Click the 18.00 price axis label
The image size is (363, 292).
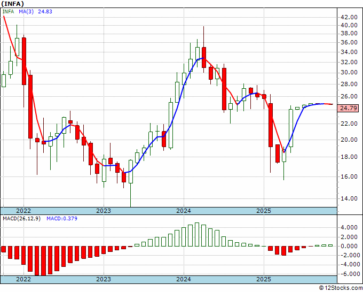click(349, 157)
